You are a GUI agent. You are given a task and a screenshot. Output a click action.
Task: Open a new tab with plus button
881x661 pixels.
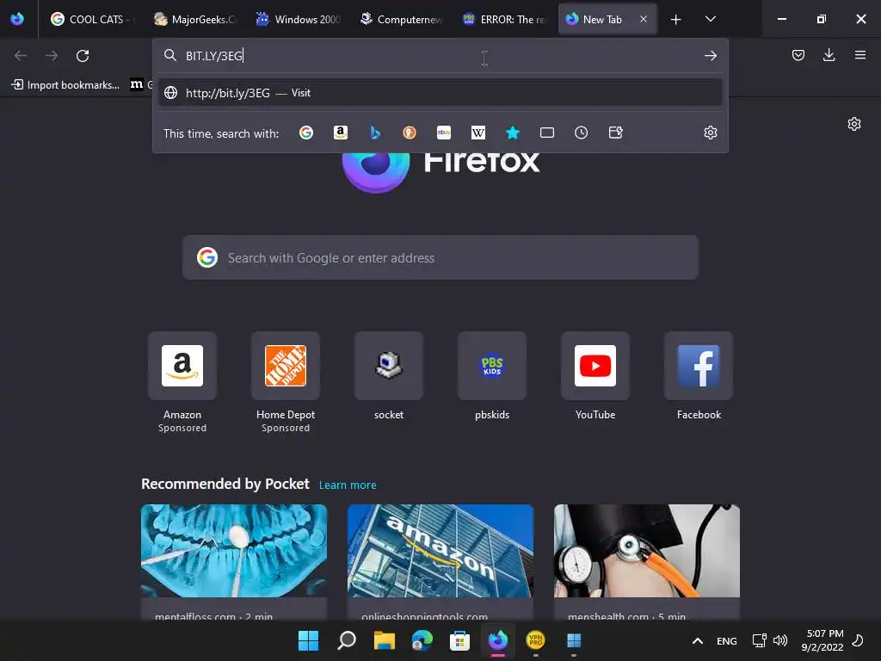pyautogui.click(x=675, y=20)
